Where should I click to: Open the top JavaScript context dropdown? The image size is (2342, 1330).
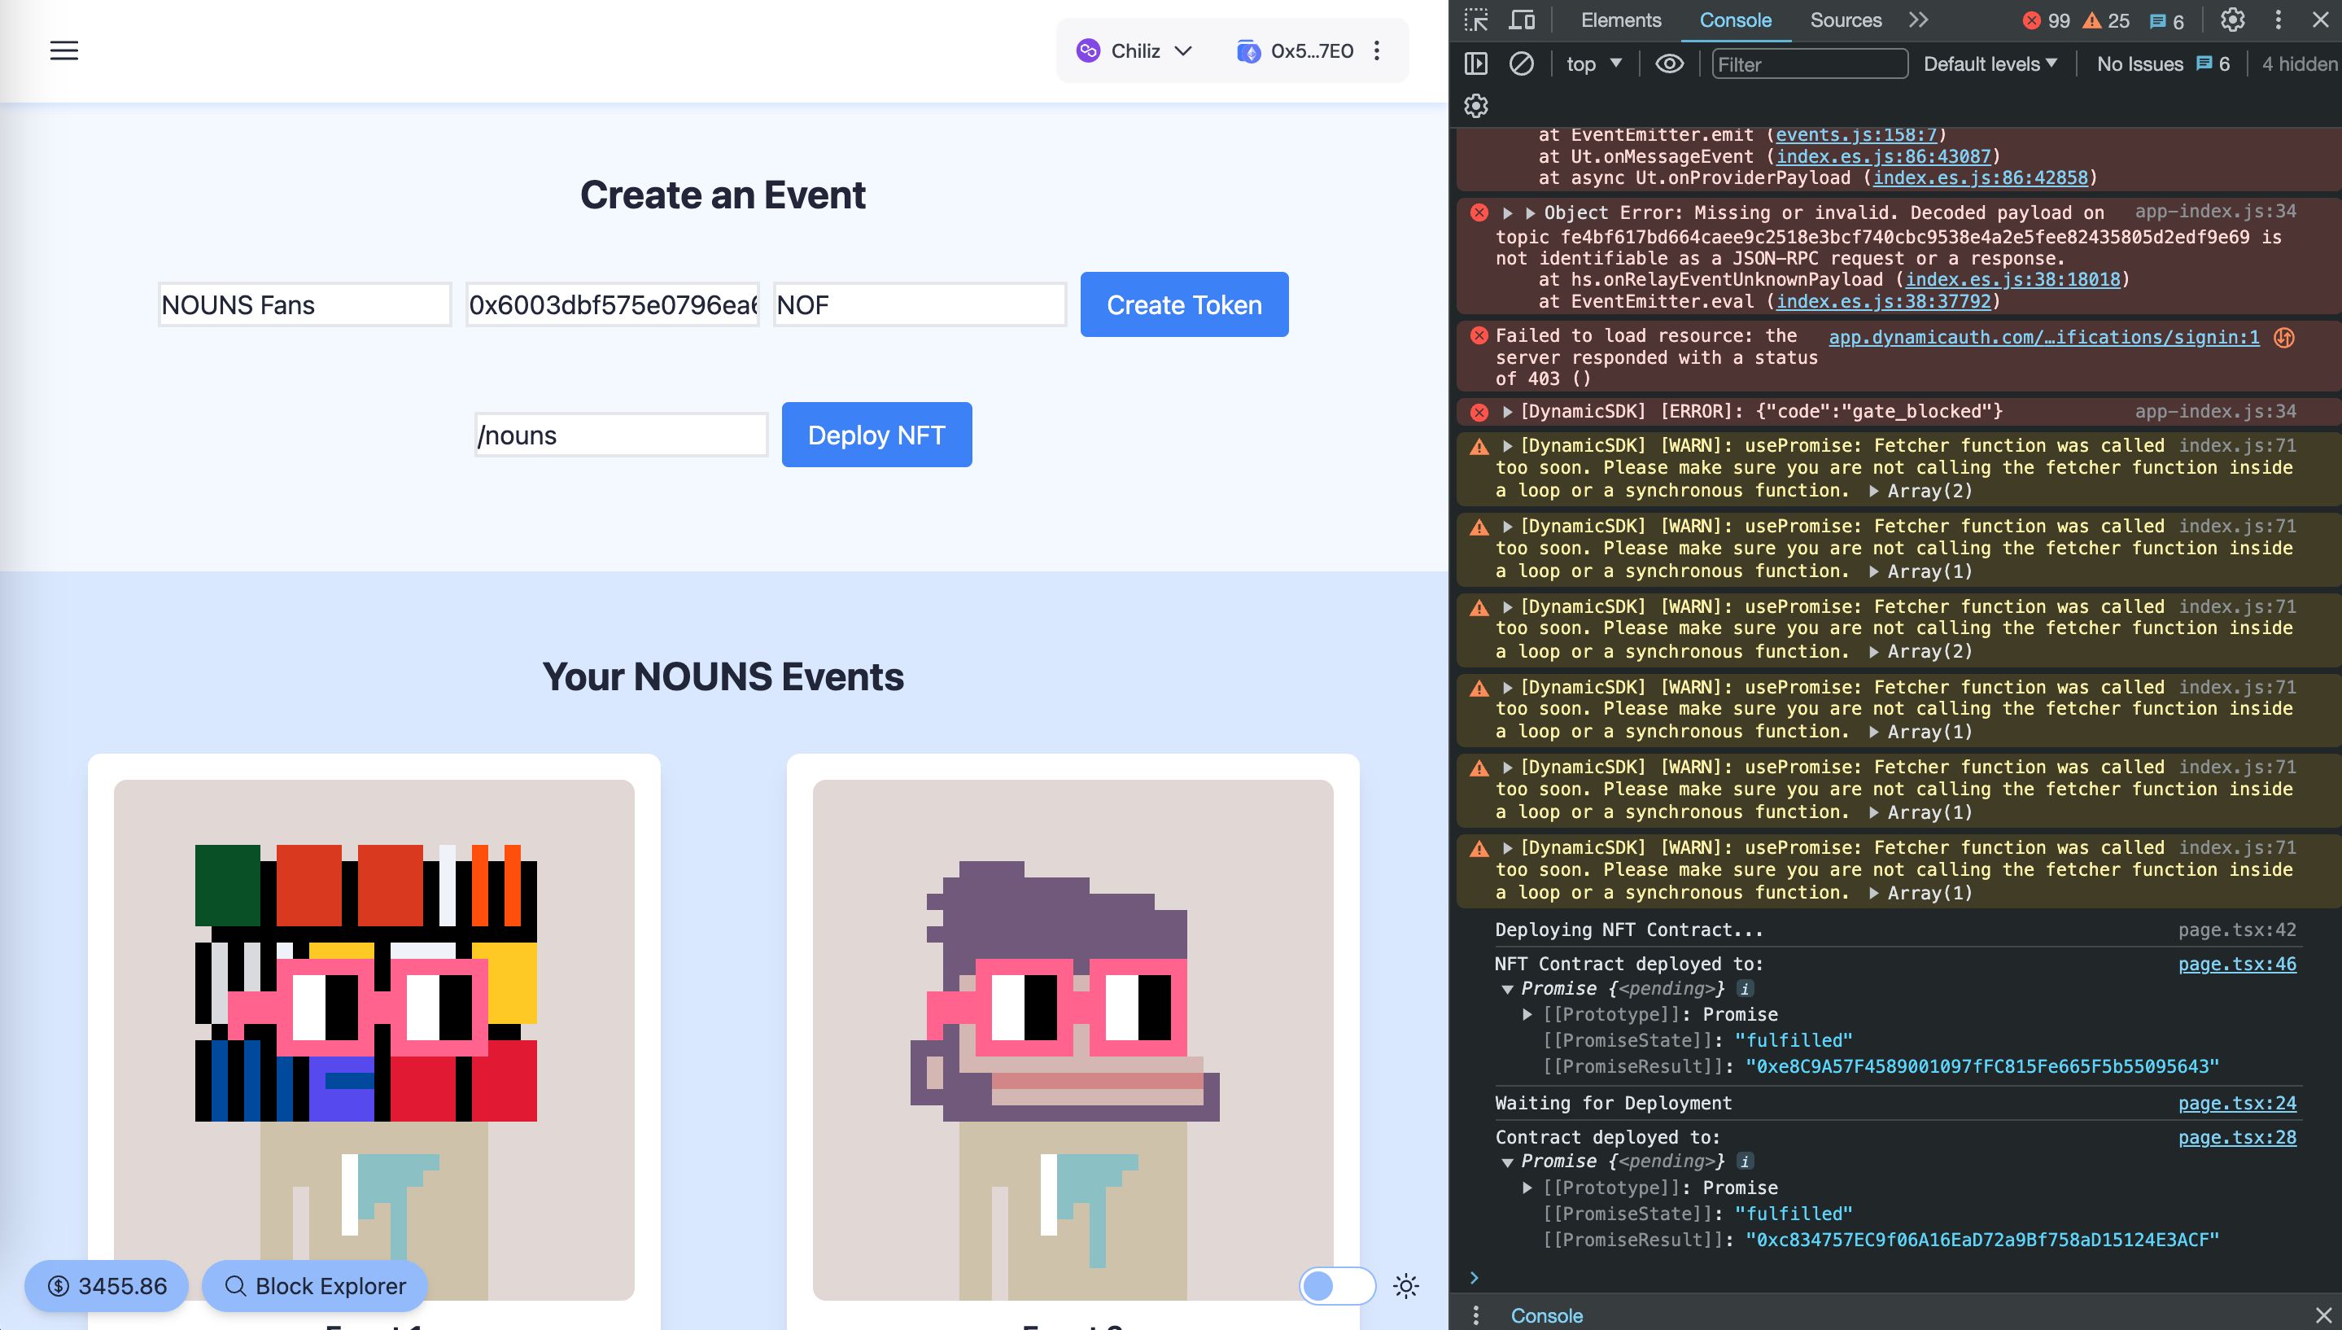[1594, 64]
